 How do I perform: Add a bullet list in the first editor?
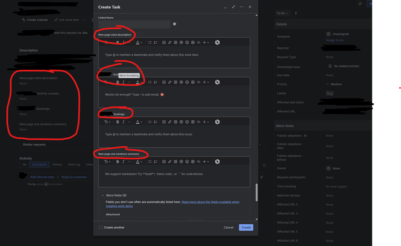149,42
